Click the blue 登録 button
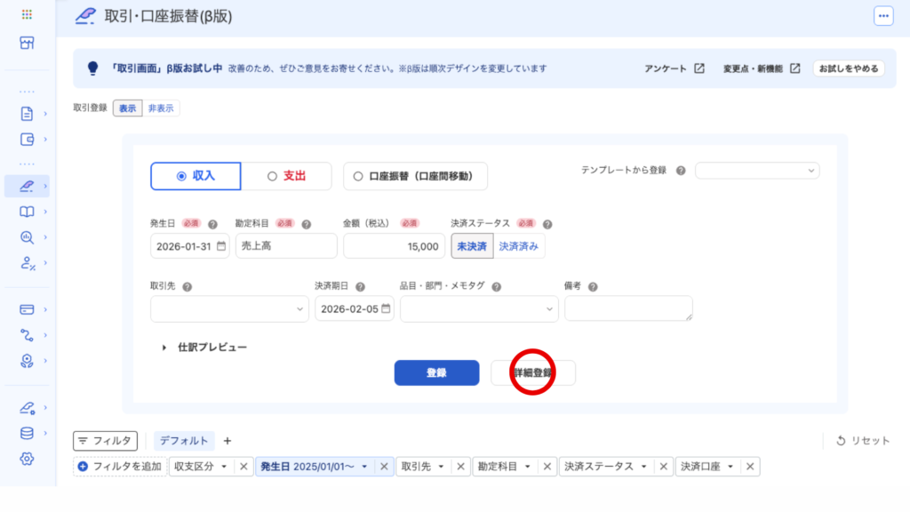Screen dimensions: 910x512 (436, 373)
